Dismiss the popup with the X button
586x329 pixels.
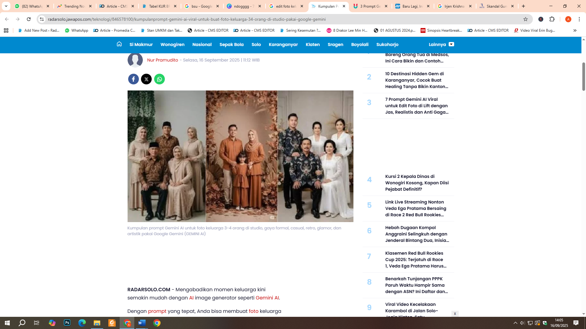click(455, 313)
